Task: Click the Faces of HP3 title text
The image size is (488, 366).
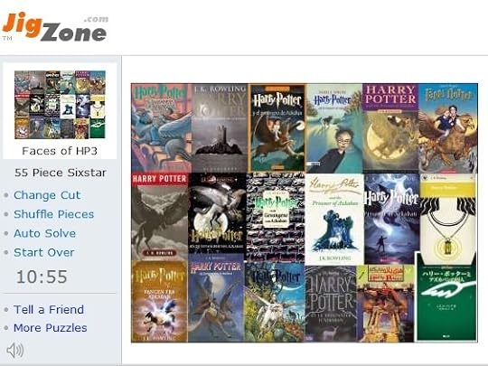Action: tap(60, 151)
